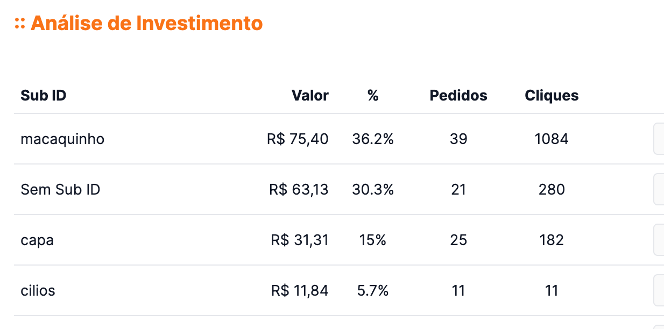The image size is (664, 329).
Task: Click the 21 pedidos count for Sem Sub ID
Action: (x=458, y=189)
